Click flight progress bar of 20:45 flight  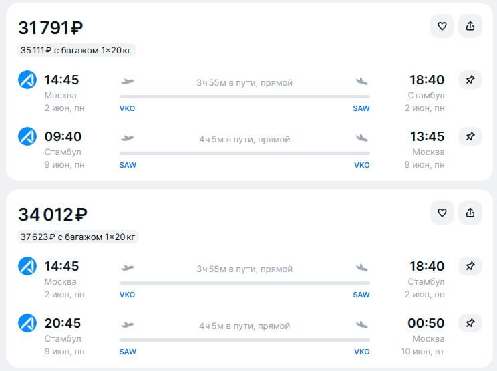coord(244,340)
